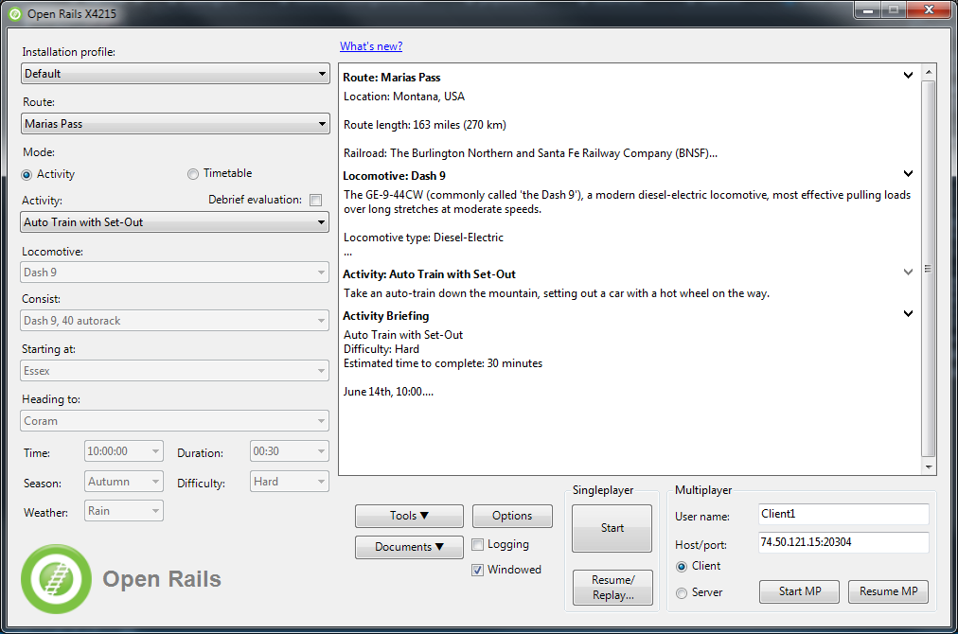Start the singleplayer activity

tap(612, 528)
